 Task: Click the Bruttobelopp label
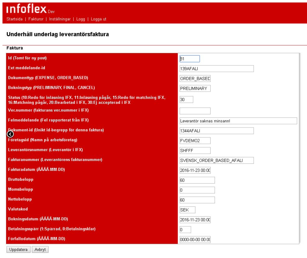point(21,180)
